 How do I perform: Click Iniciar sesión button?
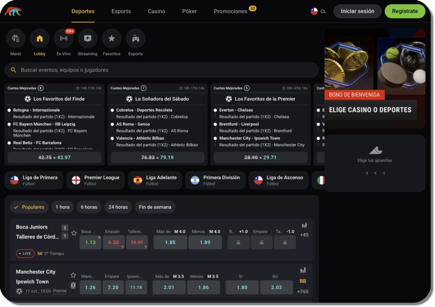tap(357, 11)
